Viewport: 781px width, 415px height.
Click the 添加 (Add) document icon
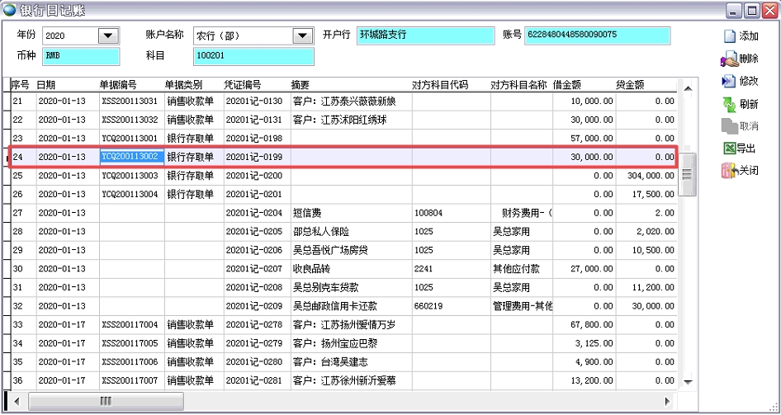(x=729, y=36)
